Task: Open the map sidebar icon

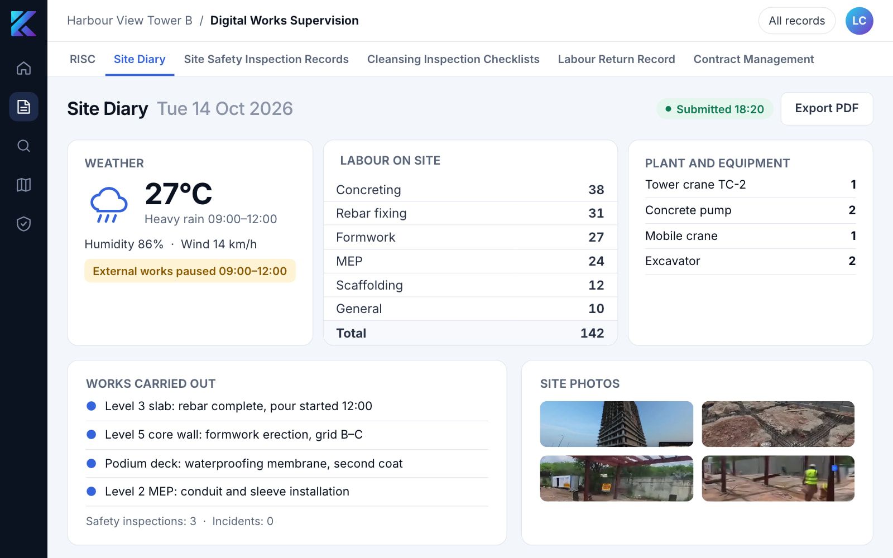Action: coord(23,185)
